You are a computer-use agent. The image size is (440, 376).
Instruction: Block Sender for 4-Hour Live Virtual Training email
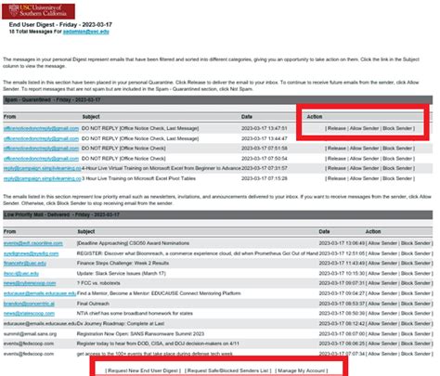point(397,168)
